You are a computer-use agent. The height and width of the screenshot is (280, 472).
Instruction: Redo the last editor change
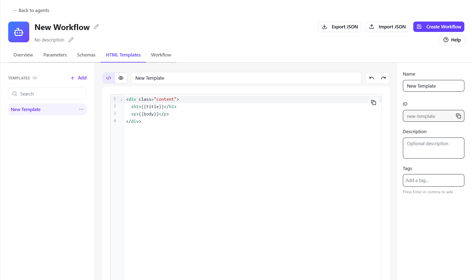pyautogui.click(x=383, y=78)
